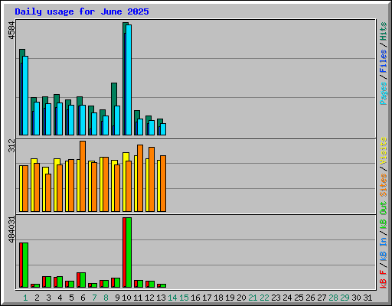
Task: Click the 'Daily usage for June 2025' title
Action: [x=82, y=11]
